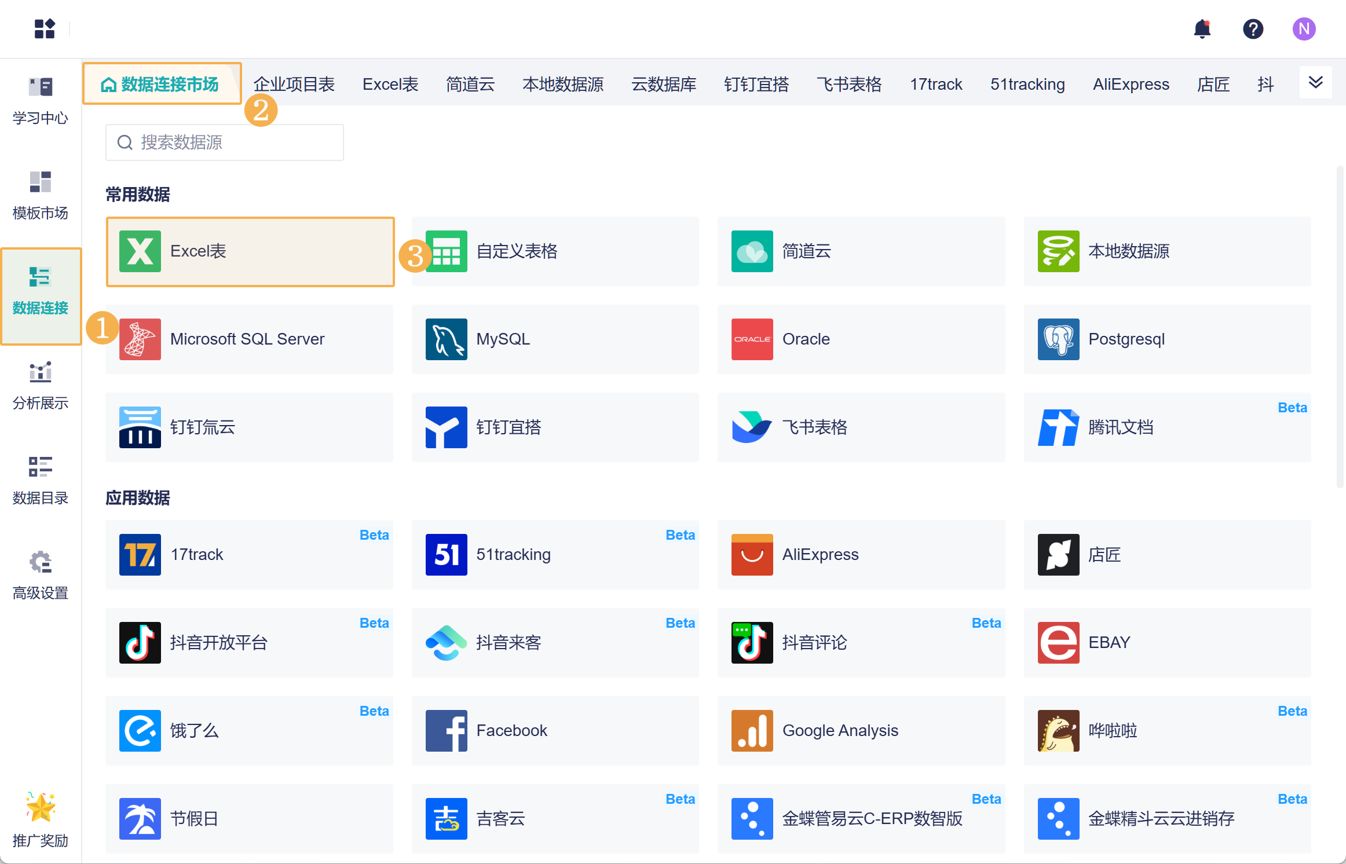This screenshot has height=864, width=1346.
Task: Click the Facebook icon
Action: point(447,731)
